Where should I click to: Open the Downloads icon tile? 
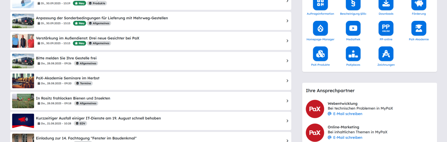click(386, 4)
